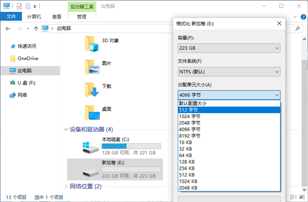Choose 默认配置大小 from the list
308x202 pixels.
[229, 103]
